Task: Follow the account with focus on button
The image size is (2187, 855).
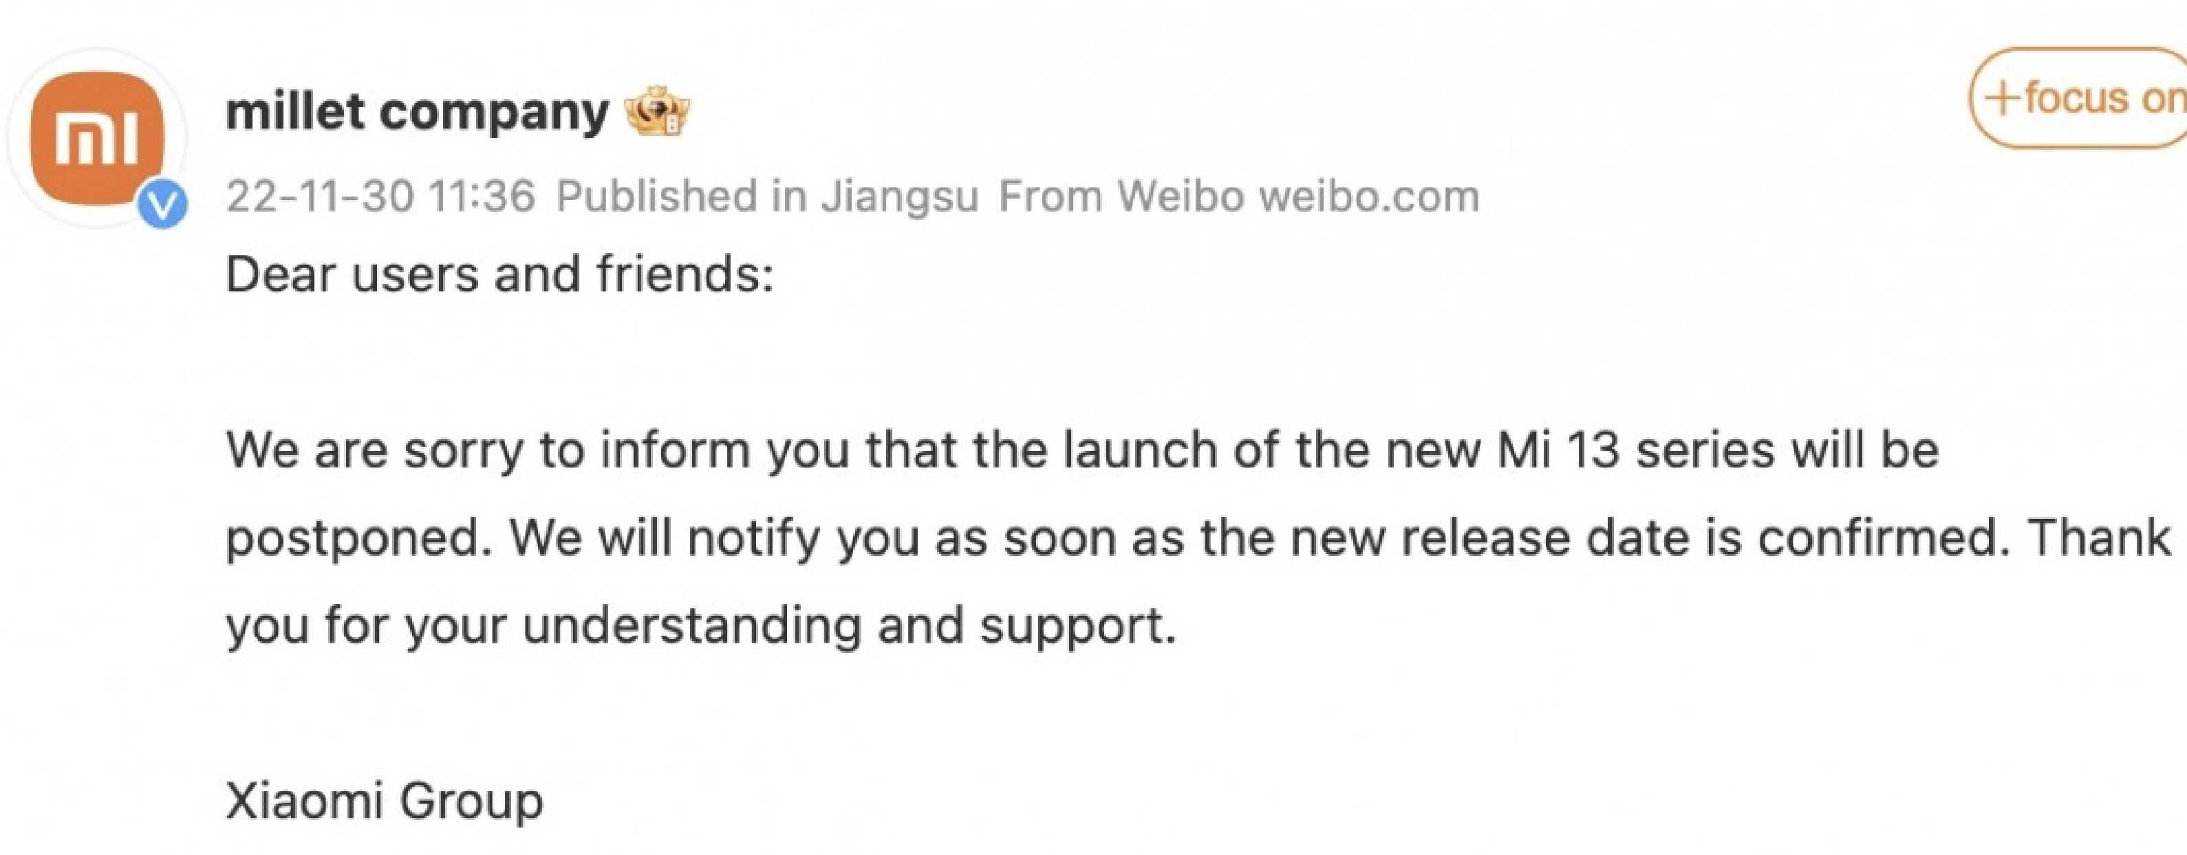Action: 2078,98
